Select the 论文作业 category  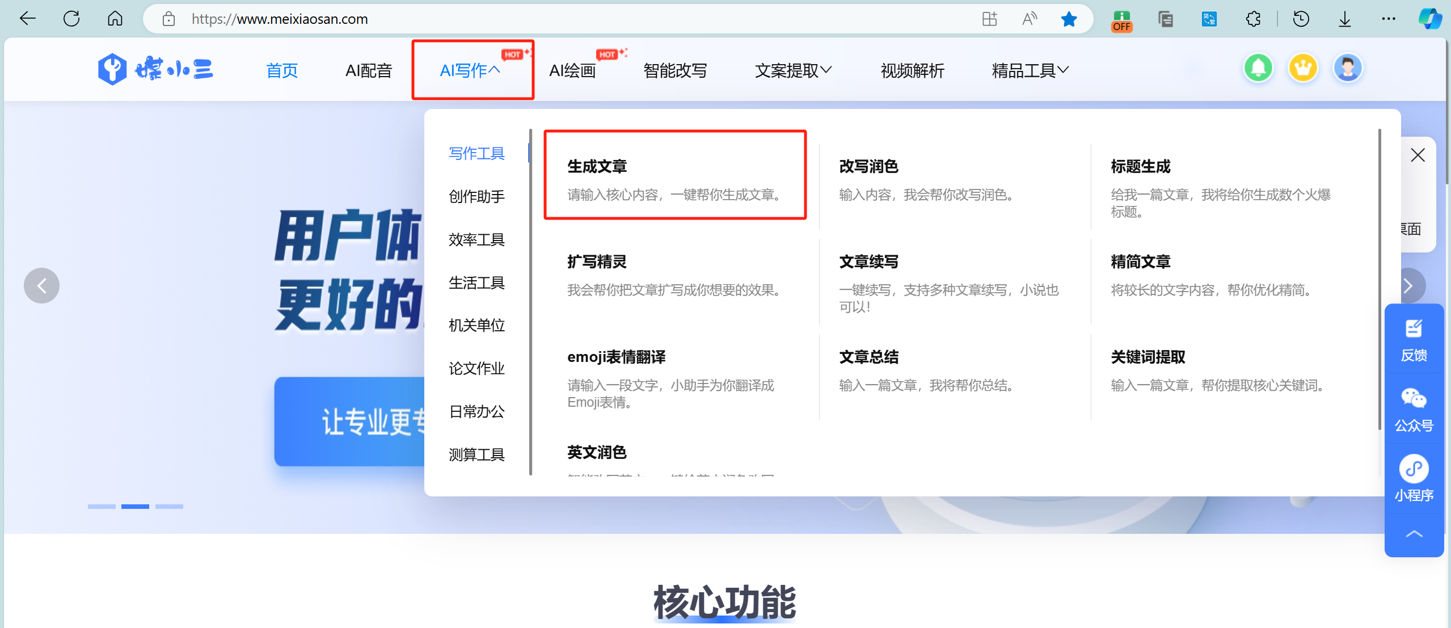(476, 368)
